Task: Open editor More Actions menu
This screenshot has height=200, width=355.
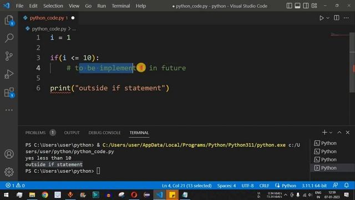Action: (346, 18)
